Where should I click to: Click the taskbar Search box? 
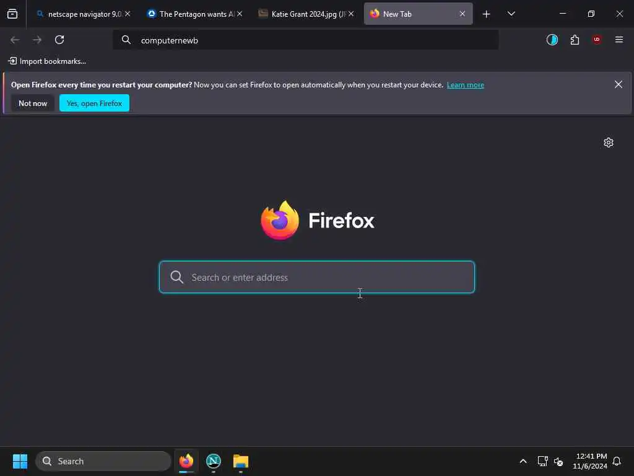103,461
